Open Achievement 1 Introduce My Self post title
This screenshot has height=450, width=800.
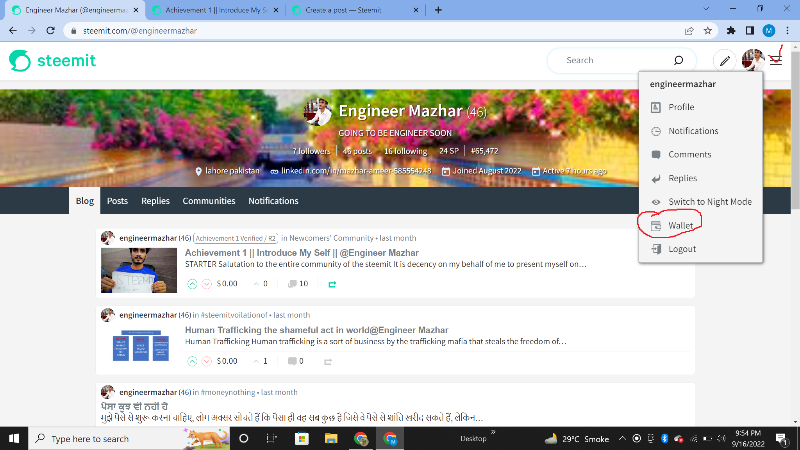click(x=302, y=253)
